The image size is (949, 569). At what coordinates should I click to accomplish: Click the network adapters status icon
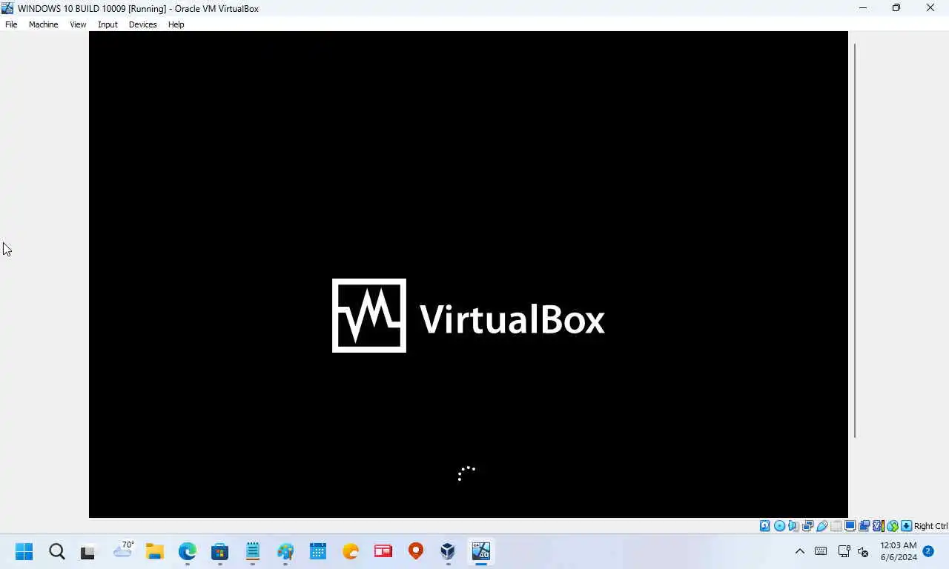tap(807, 526)
